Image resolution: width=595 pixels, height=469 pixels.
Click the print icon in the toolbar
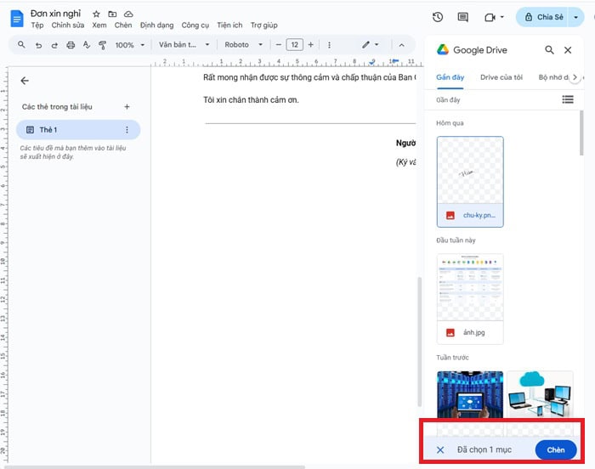point(71,45)
